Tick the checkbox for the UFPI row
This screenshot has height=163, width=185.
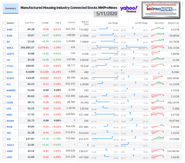(x=4, y=157)
